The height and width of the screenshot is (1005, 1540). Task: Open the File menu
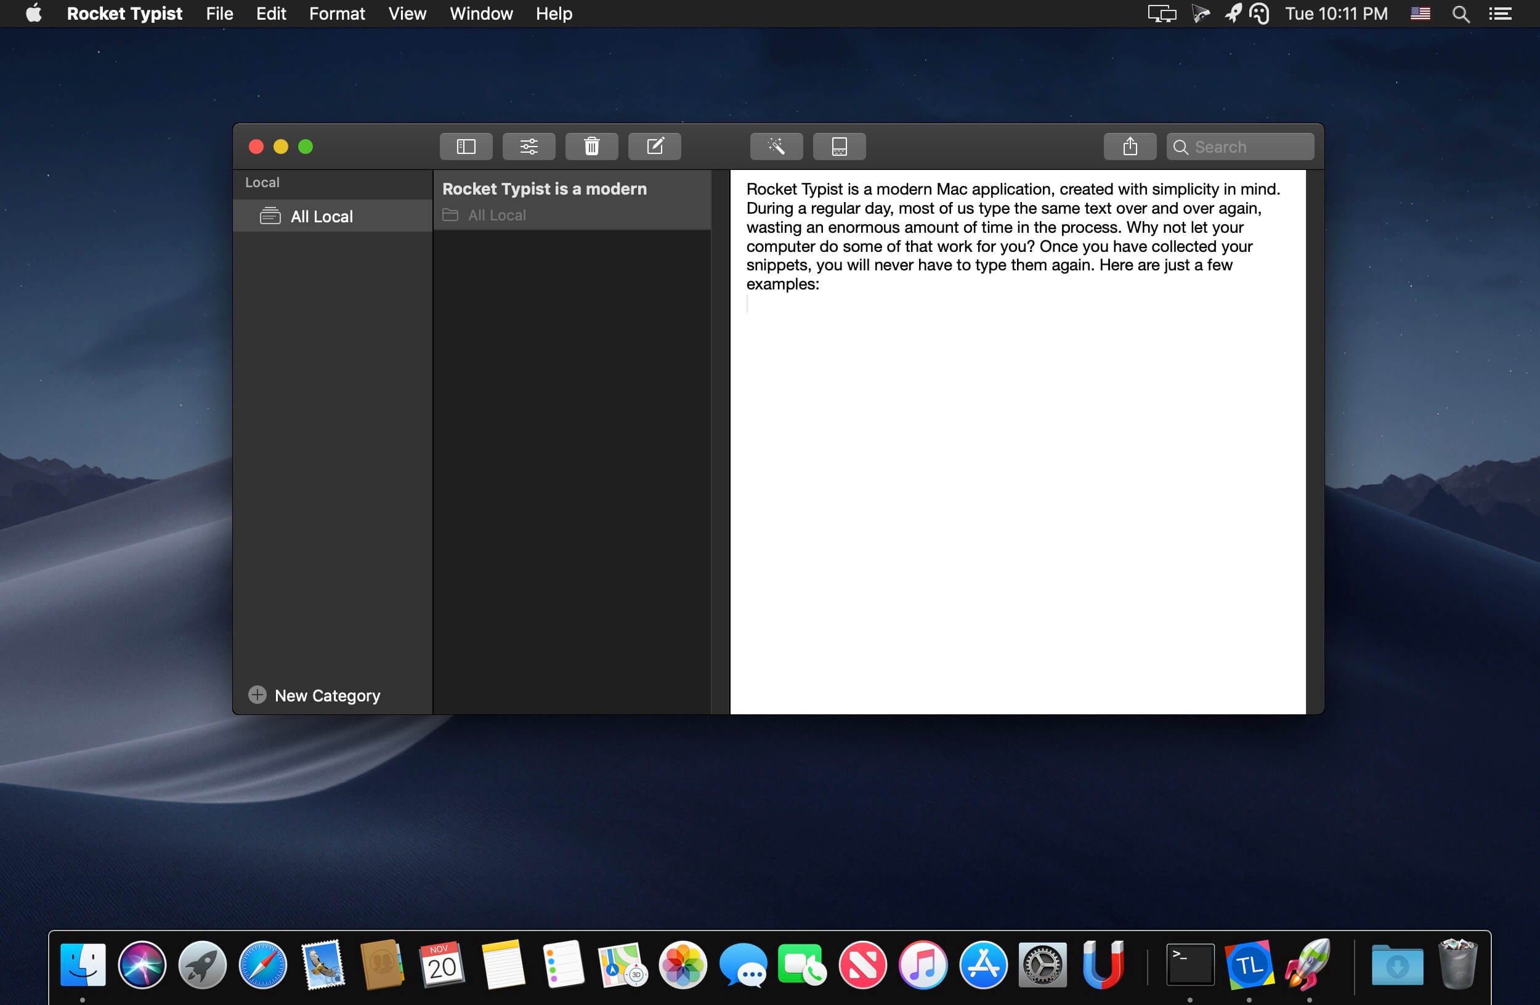tap(219, 14)
